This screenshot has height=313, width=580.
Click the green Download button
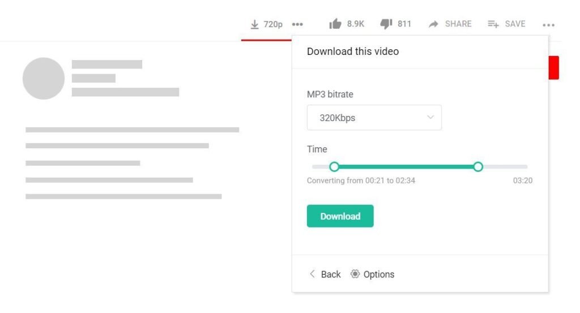point(340,216)
